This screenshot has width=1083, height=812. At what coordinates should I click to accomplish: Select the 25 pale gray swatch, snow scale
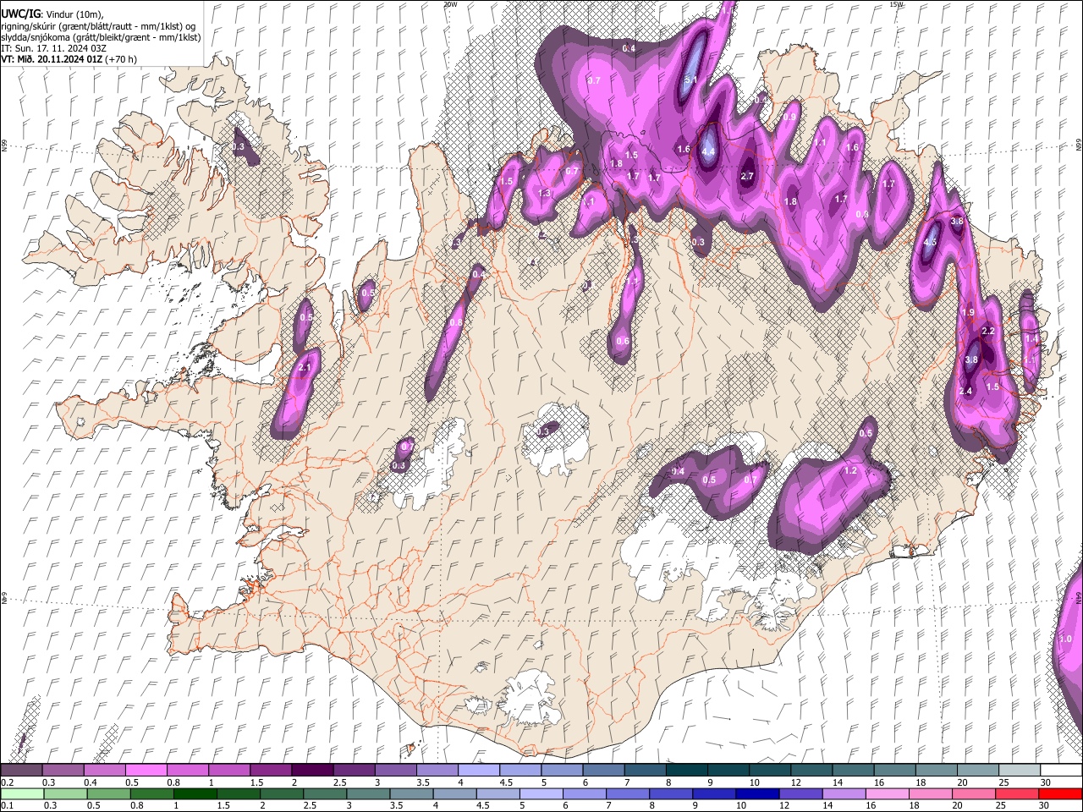click(1020, 771)
